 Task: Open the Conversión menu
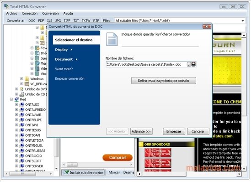coord(50,13)
